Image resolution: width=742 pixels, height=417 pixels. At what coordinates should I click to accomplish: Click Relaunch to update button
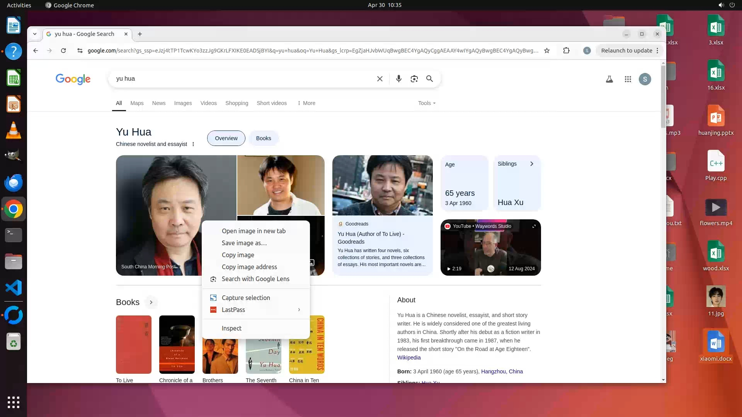[x=626, y=51]
